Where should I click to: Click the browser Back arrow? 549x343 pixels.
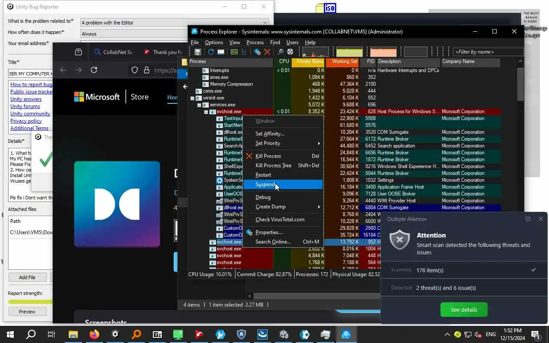pyautogui.click(x=63, y=70)
